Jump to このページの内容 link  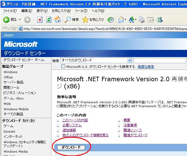tap(75, 120)
